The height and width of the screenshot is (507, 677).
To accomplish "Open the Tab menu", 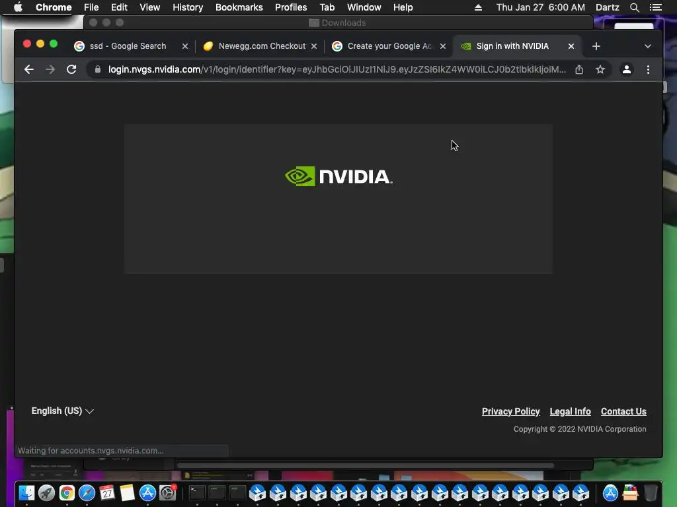I will 327,7.
